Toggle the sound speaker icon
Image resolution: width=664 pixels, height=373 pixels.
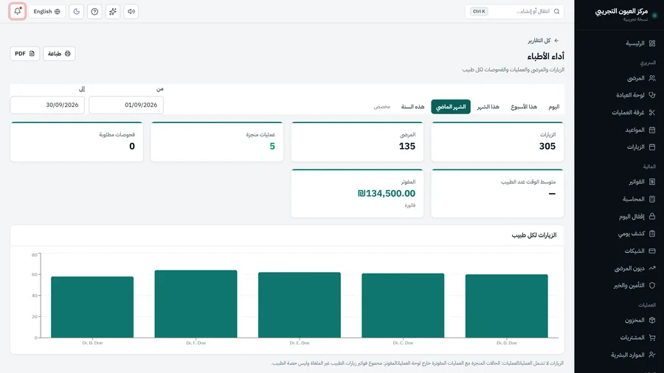(131, 11)
